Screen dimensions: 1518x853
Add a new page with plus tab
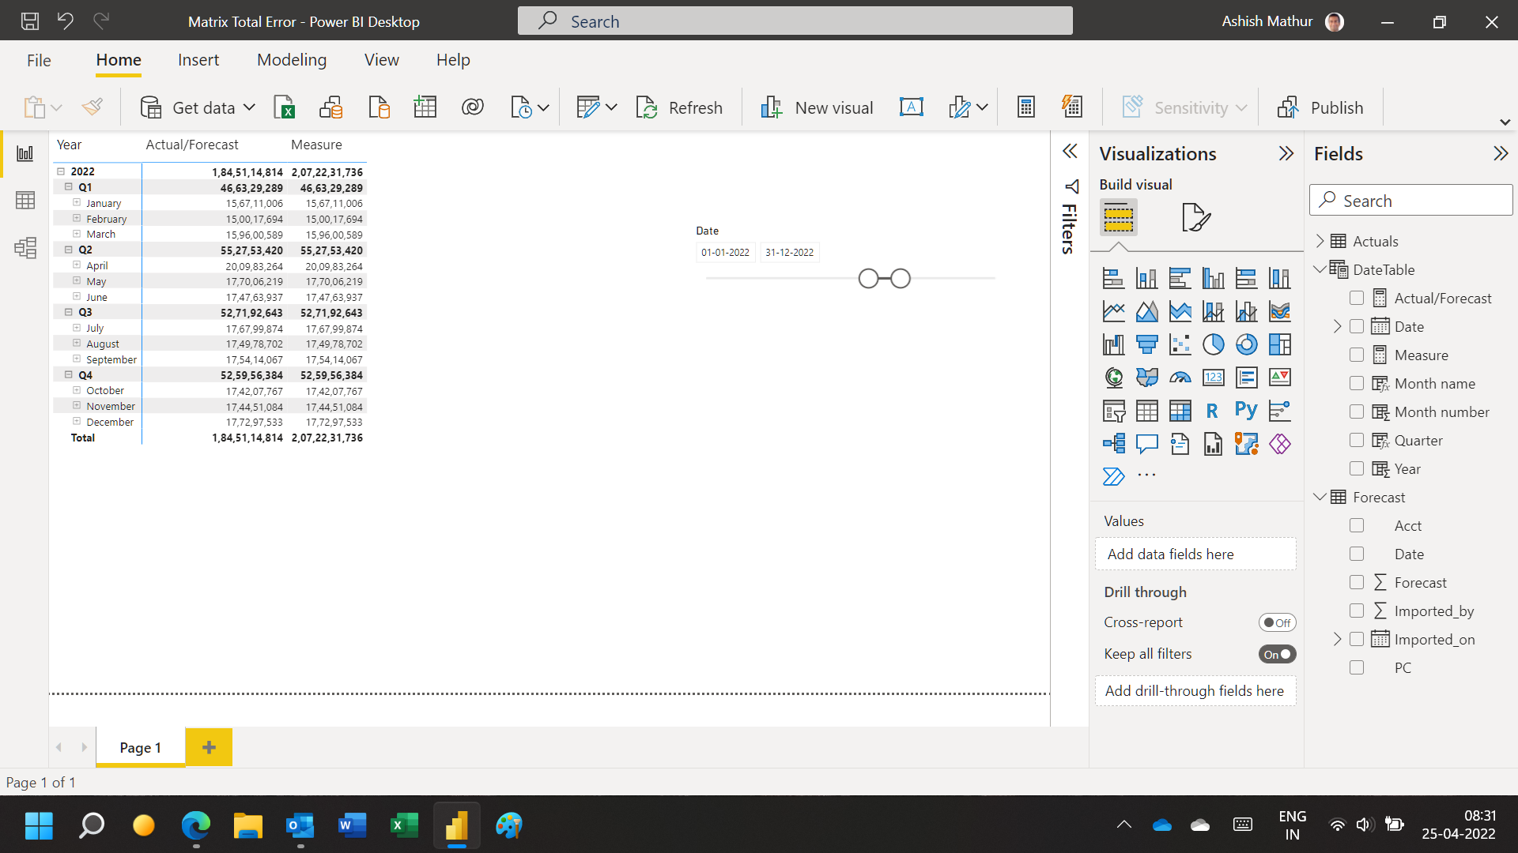(209, 747)
